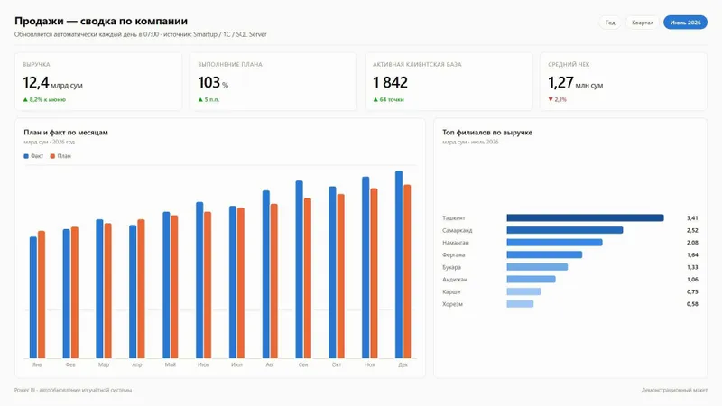
Task: Click the Фергана branch label
Action: click(x=454, y=255)
